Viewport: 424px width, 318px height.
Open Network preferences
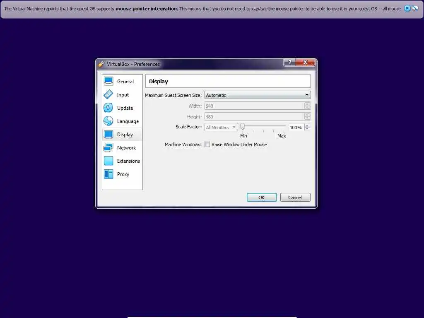pyautogui.click(x=122, y=147)
